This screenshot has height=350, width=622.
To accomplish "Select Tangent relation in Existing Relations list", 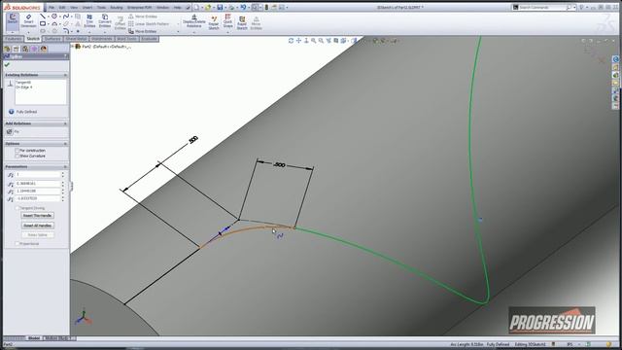I will coord(23,82).
